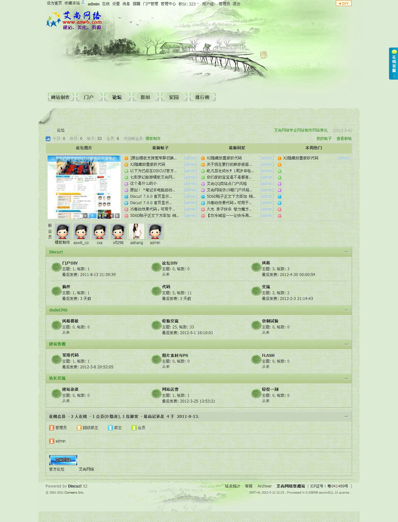The width and height of the screenshot is (398, 522).
Task: Click the 收藏本站 link
Action: tap(72, 3)
